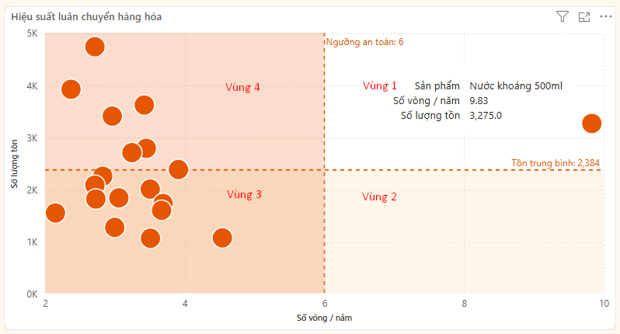
Task: Click the Ngưỡng an toàn: 6 reference label
Action: click(x=364, y=41)
